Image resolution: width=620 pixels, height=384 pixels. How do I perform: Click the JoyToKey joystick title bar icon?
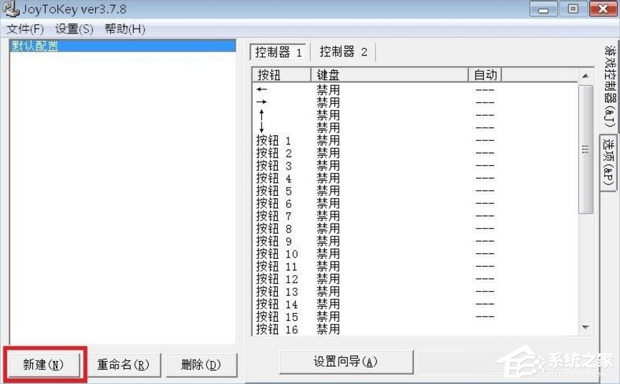click(x=11, y=9)
